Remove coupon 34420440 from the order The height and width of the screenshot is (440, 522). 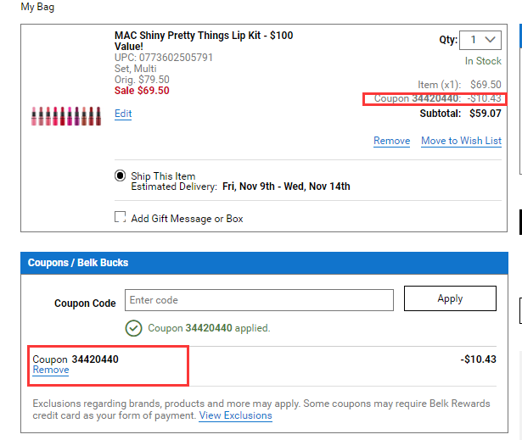coord(51,370)
